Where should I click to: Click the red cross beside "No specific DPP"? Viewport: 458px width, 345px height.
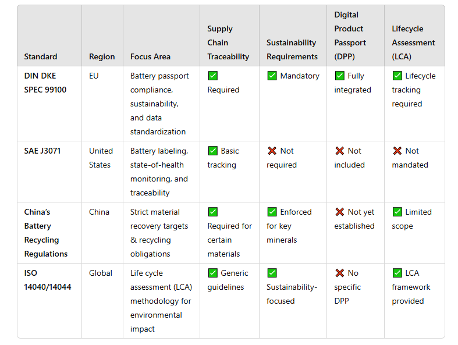pyautogui.click(x=340, y=273)
